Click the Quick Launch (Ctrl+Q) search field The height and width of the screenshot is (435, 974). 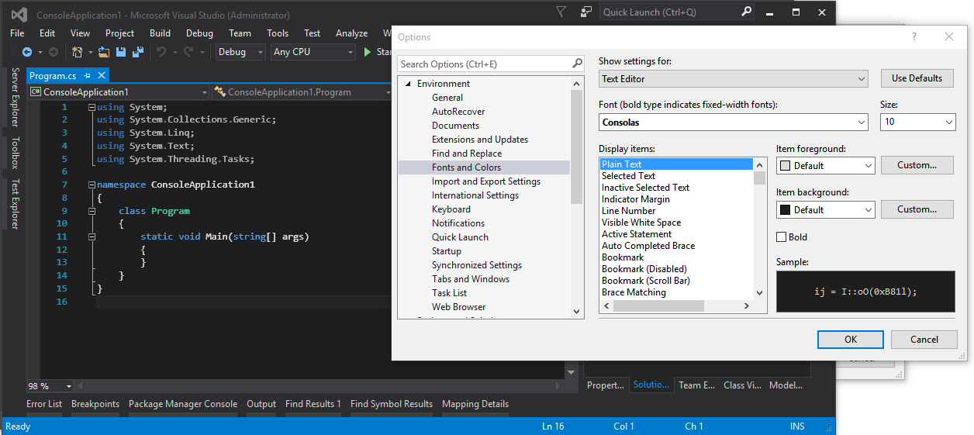point(669,12)
